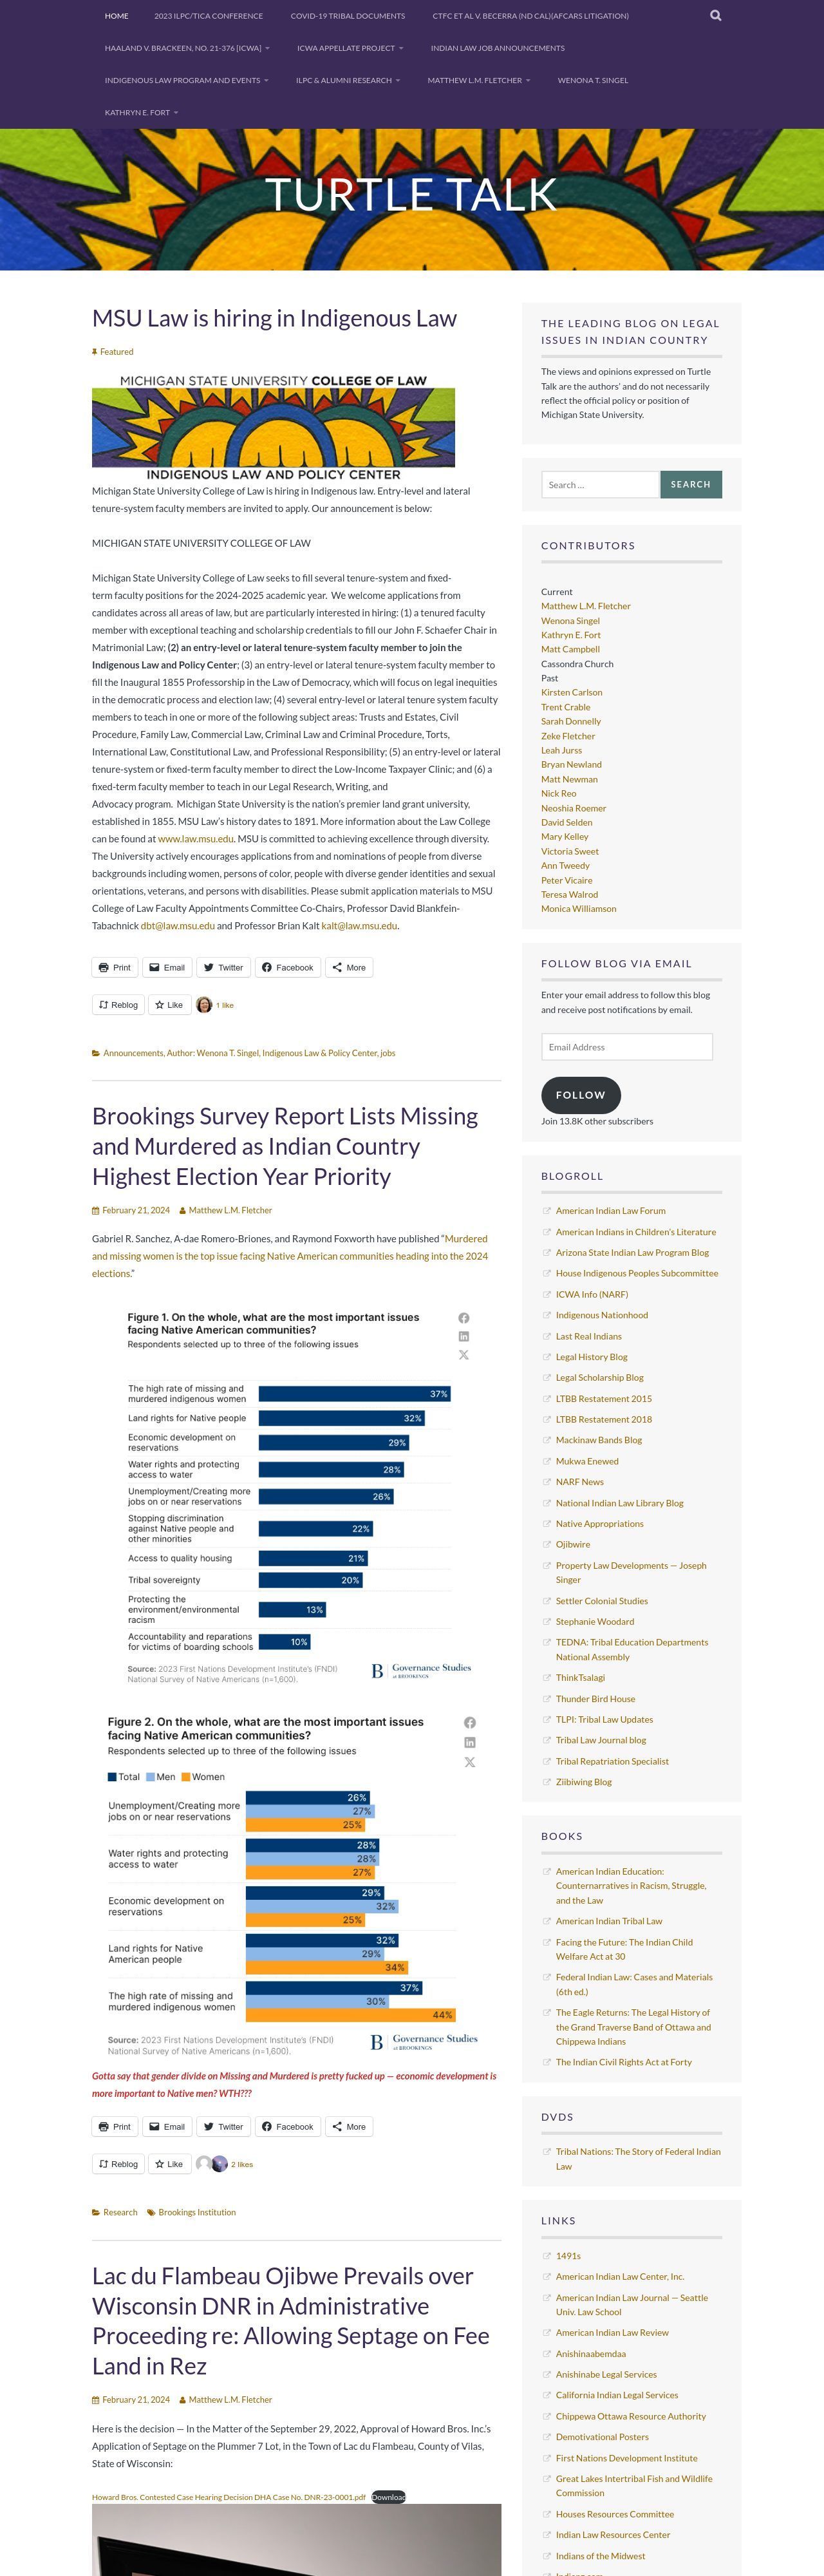Share MSU Law post on Twitter

point(223,968)
